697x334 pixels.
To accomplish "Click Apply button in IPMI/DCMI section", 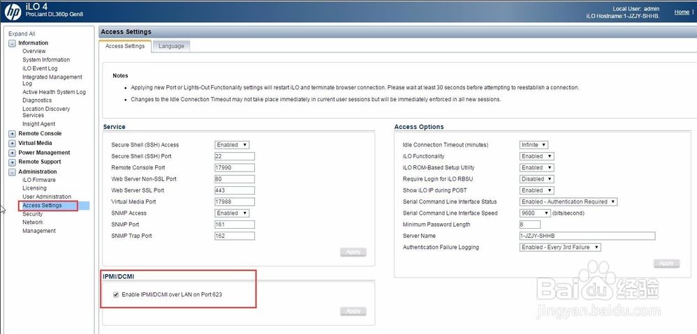I will (353, 312).
